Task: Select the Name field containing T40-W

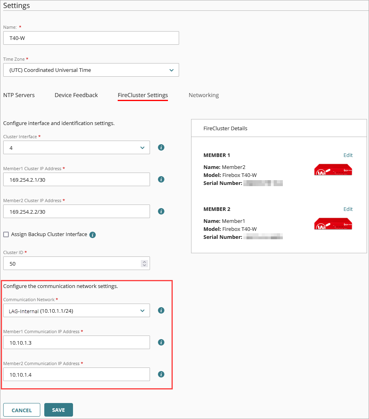Action: coord(91,38)
